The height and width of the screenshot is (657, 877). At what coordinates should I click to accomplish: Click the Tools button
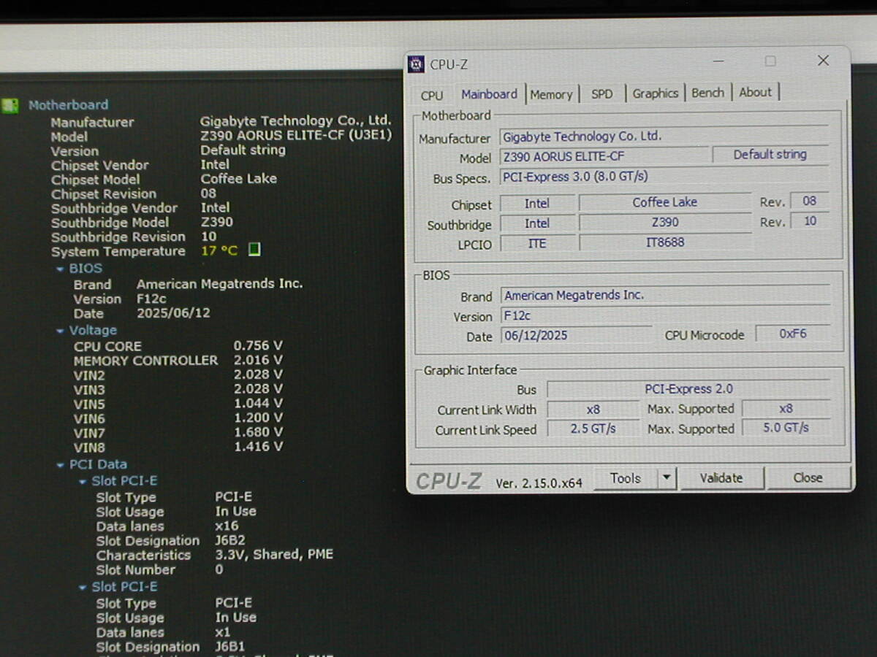626,478
